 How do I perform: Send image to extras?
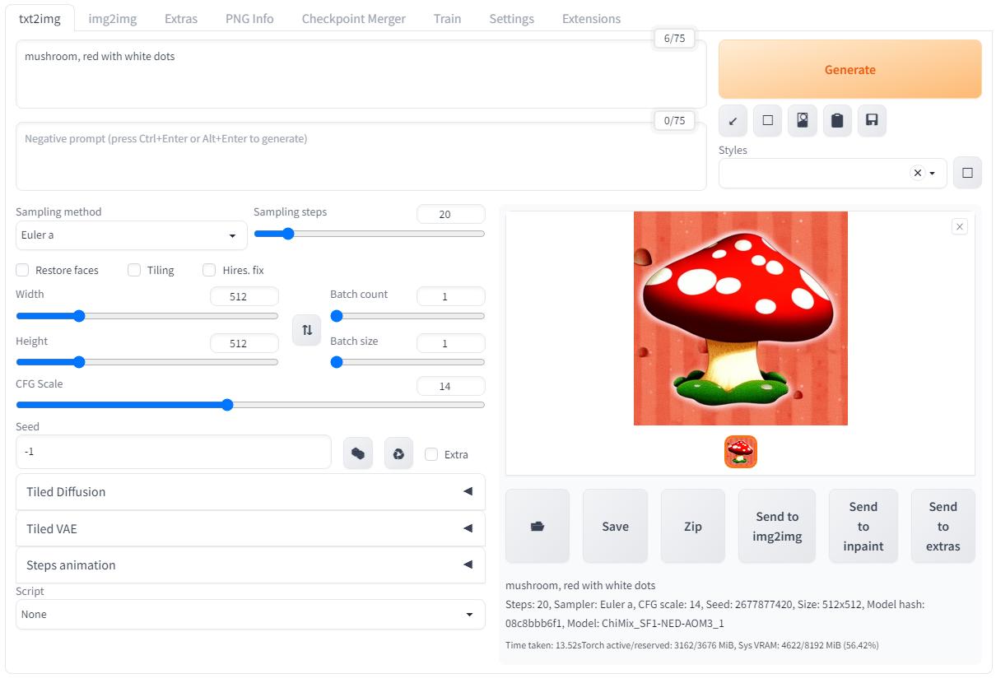pyautogui.click(x=943, y=527)
